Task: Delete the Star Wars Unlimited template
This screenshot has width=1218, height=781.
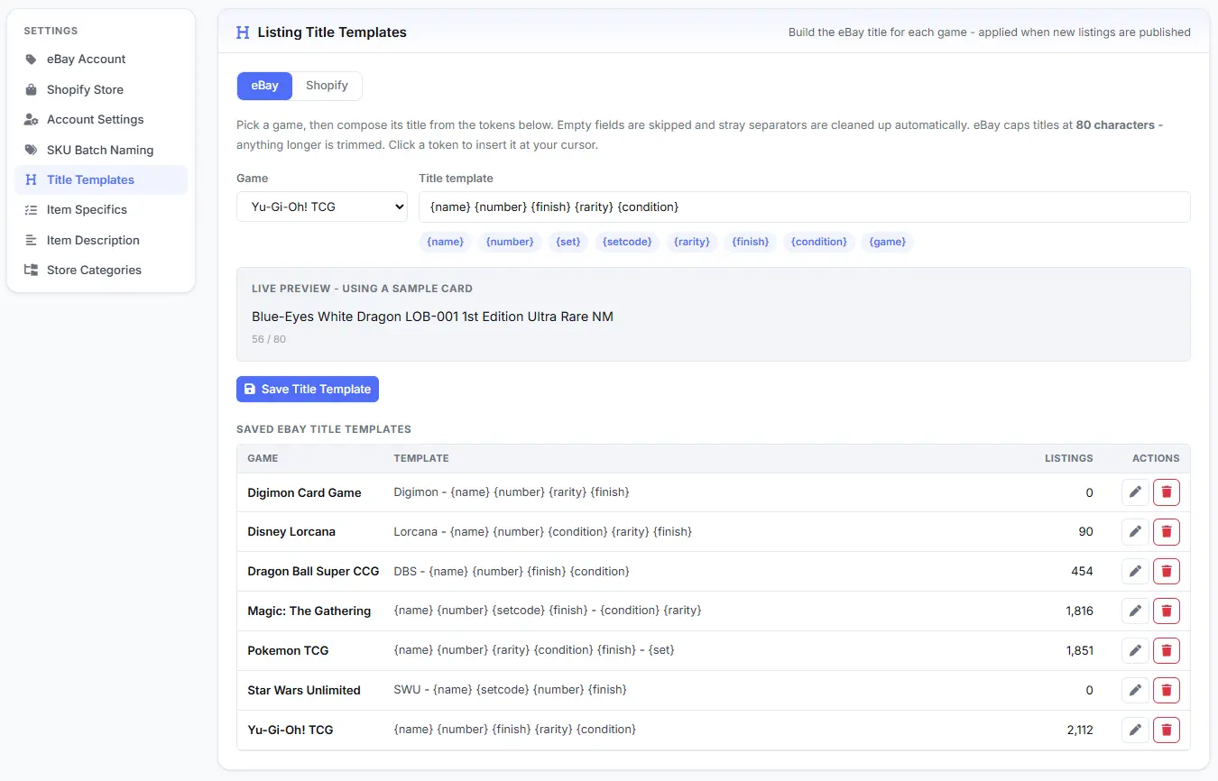Action: click(1167, 690)
